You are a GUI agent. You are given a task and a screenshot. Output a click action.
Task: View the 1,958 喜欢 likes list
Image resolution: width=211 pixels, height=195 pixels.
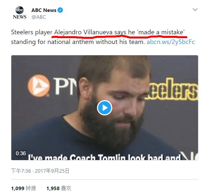pyautogui.click(x=59, y=188)
